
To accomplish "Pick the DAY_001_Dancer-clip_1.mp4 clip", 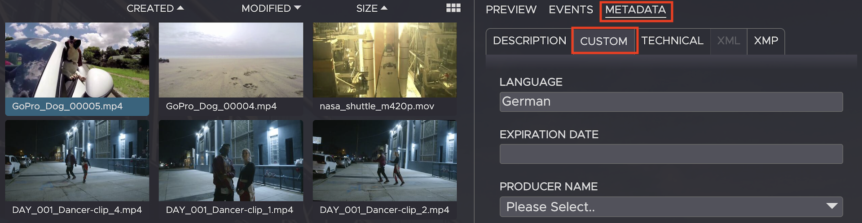I will (231, 161).
